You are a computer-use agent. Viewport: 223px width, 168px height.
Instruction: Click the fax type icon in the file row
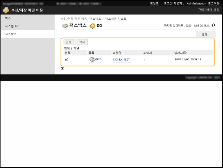coord(92,60)
